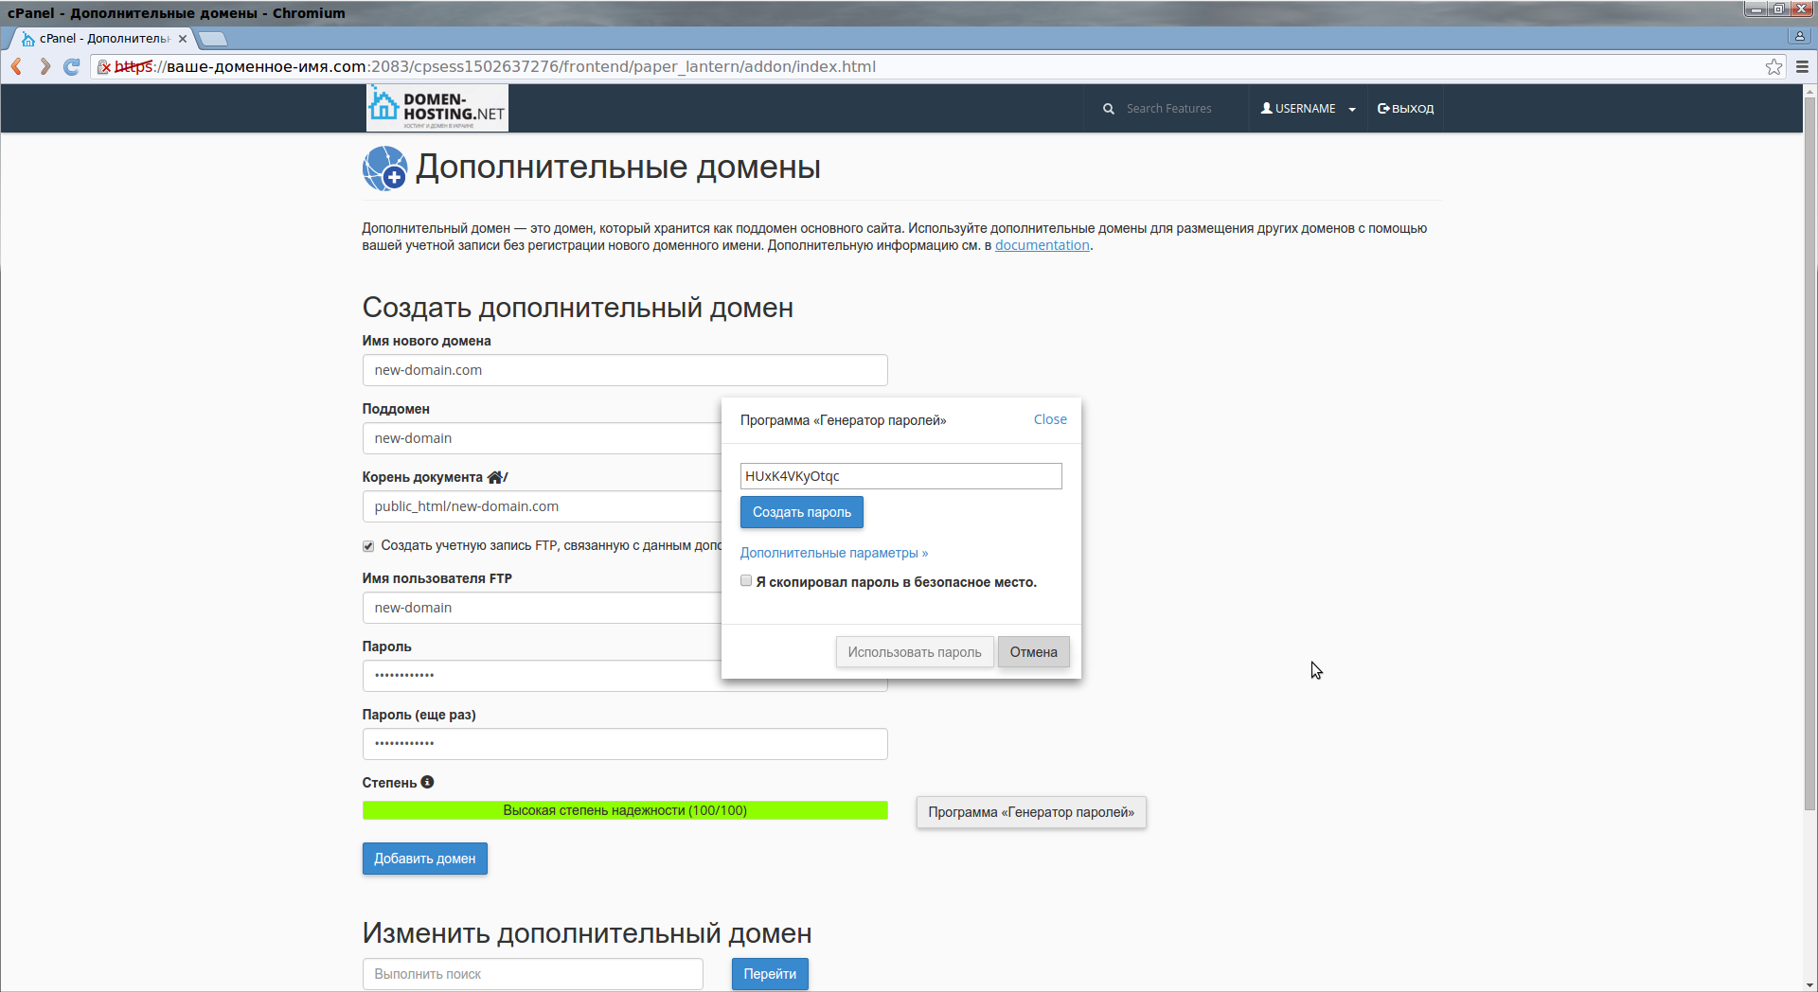The height and width of the screenshot is (992, 1818).
Task: Click the 'Выполнить поиск' search field
Action: (532, 974)
